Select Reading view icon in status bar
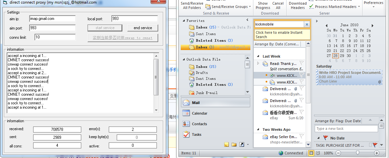Image resolution: width=389 pixels, height=158 pixels. 318,153
